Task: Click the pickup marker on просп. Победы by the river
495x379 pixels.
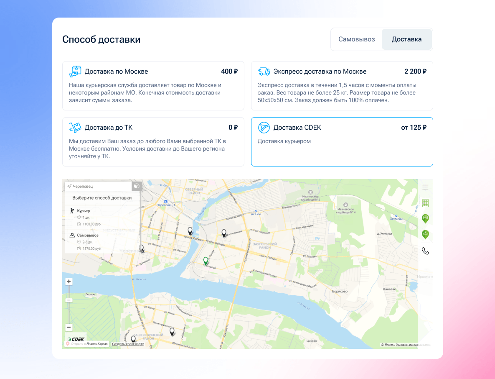Action: [190, 231]
